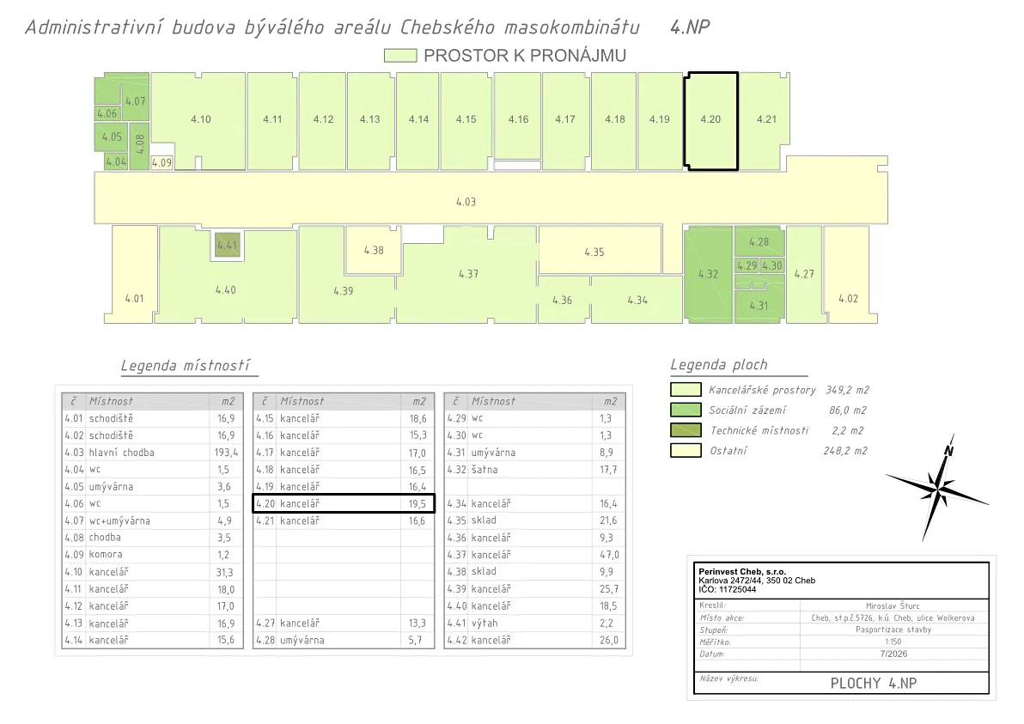Click the scale value '1:150'
Image resolution: width=1024 pixels, height=724 pixels.
click(x=893, y=642)
